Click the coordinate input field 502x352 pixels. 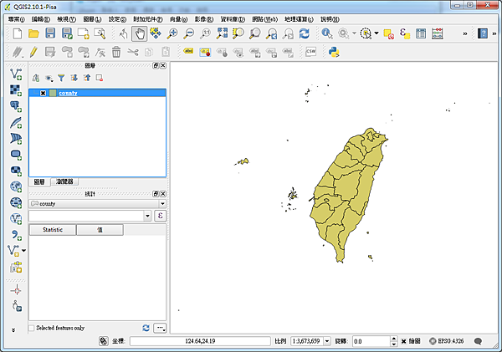[x=199, y=341]
